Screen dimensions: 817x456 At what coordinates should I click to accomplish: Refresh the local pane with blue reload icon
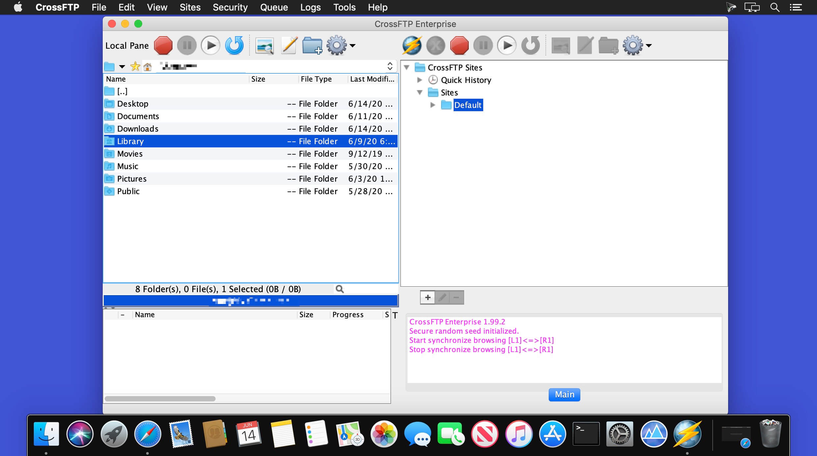[x=234, y=45]
